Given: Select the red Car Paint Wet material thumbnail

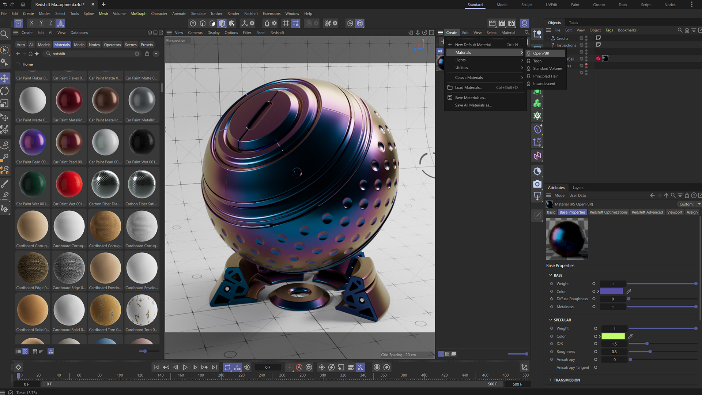Looking at the screenshot, I should pyautogui.click(x=69, y=184).
